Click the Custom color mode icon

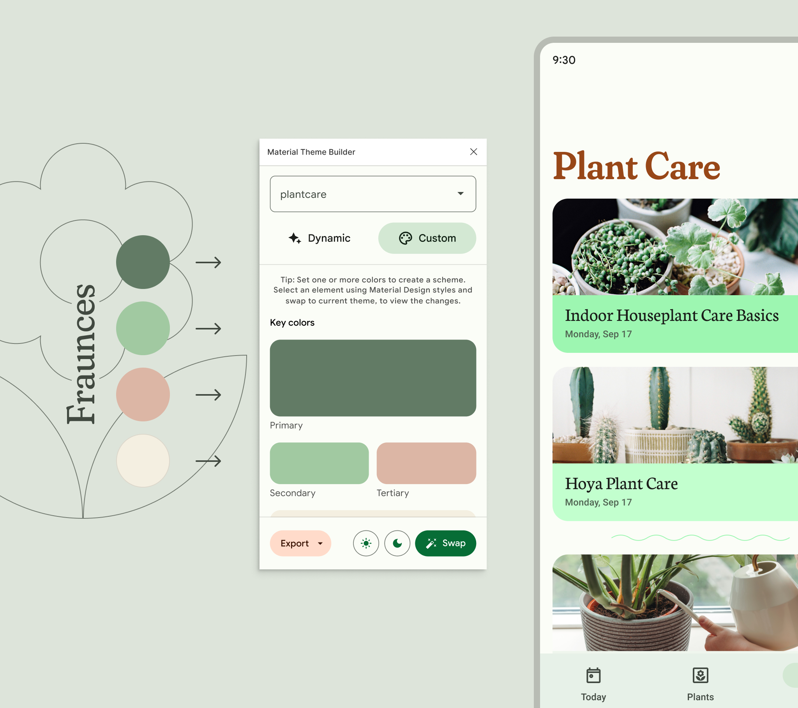405,238
